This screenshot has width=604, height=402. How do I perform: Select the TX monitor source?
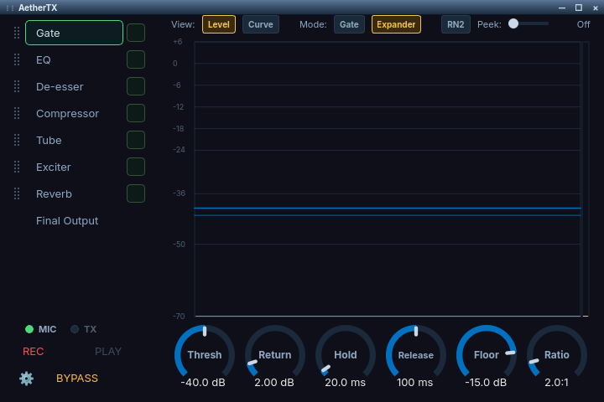point(84,329)
